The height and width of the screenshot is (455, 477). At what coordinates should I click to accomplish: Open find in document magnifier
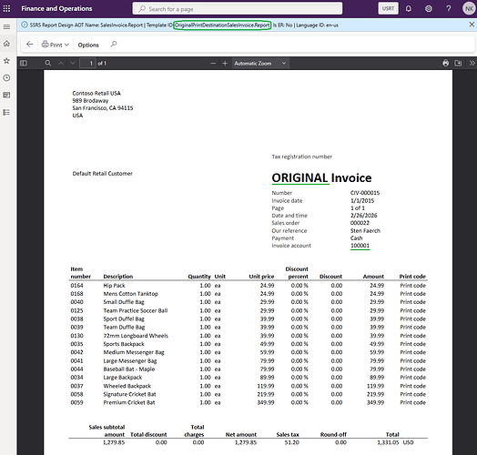(x=47, y=63)
